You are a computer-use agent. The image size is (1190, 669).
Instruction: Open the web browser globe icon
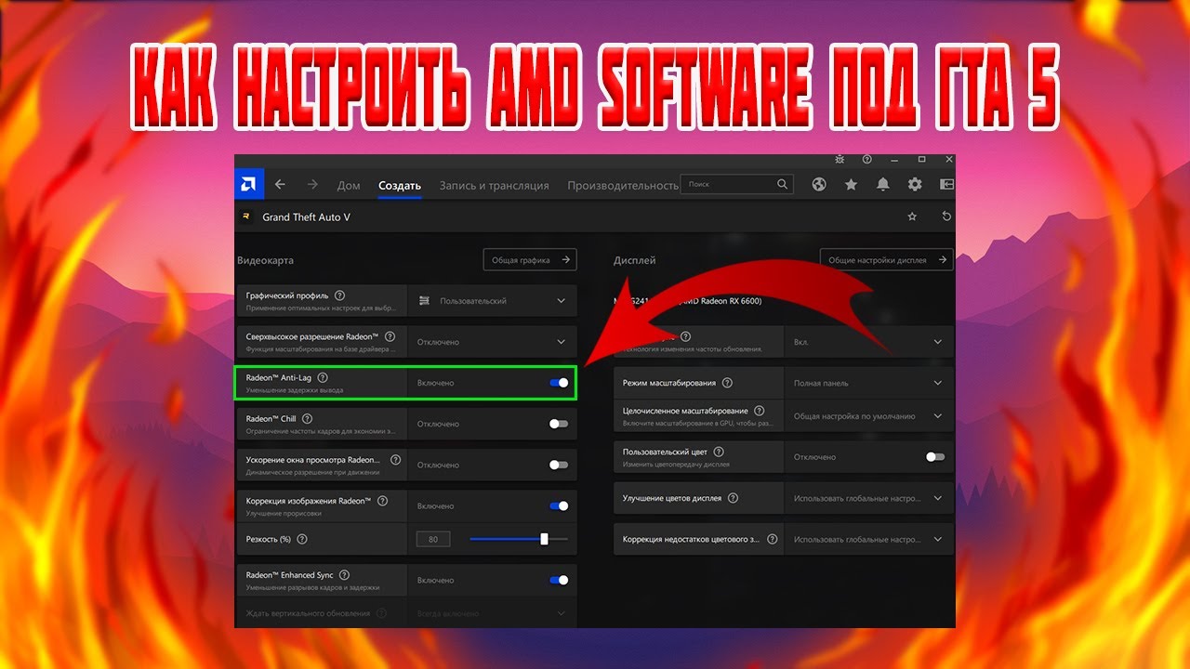819,185
